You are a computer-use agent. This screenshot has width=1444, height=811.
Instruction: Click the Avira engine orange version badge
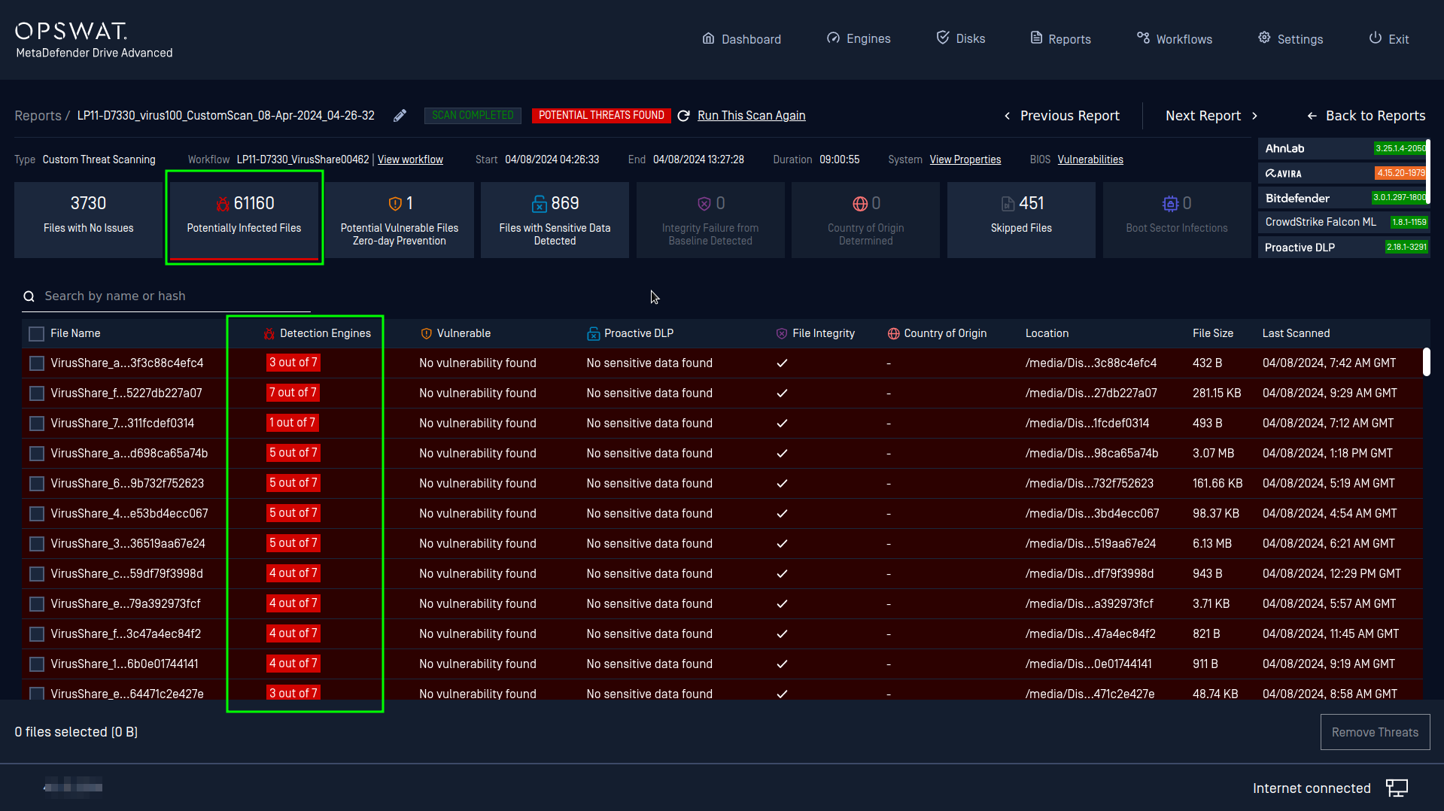click(1400, 173)
